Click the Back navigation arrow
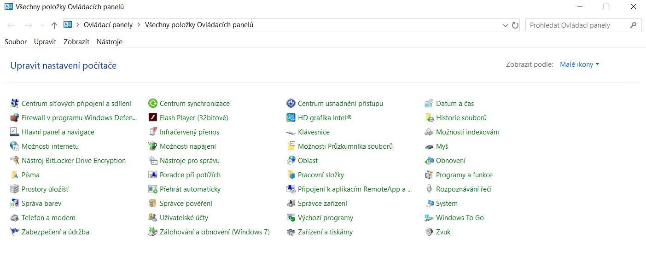This screenshot has width=646, height=268. pos(11,25)
